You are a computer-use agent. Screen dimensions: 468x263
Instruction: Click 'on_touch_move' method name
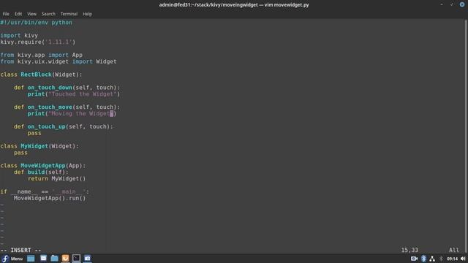coord(50,107)
